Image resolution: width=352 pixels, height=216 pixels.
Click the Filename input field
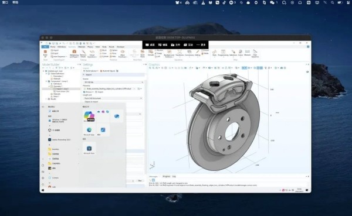[x=110, y=89]
